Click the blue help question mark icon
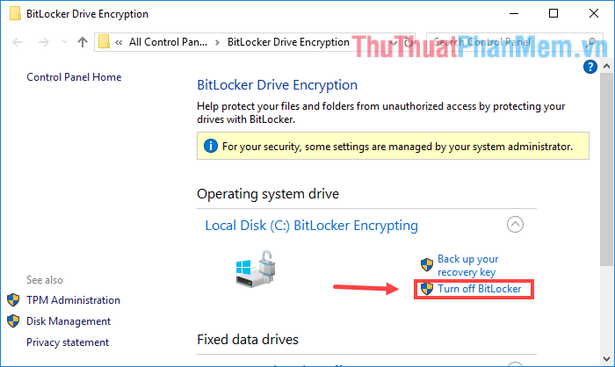Viewport: 615px width, 367px height. [x=590, y=67]
